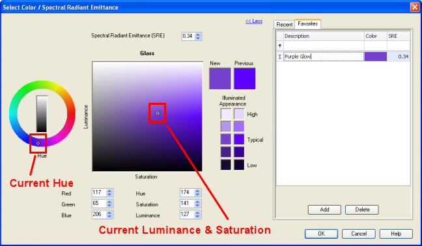The image size is (422, 246).
Task: Click the Purple Glow description field
Action: tap(324, 57)
